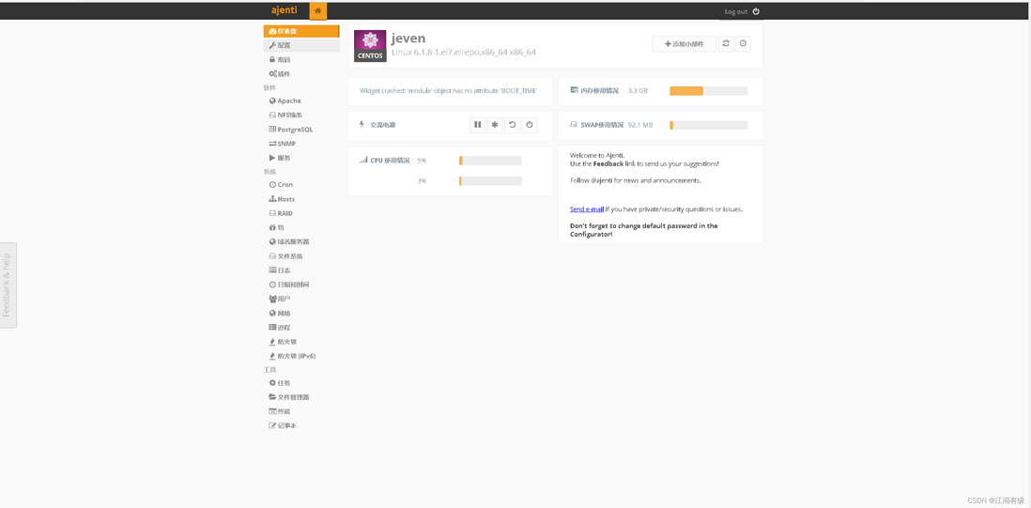Open the 防火墙 firewall sidebar item

pos(301,342)
